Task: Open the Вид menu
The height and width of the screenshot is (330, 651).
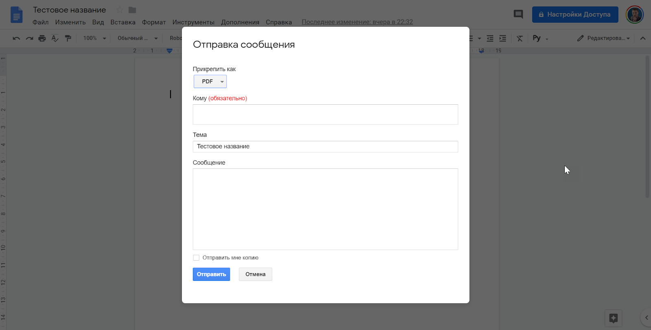Action: pyautogui.click(x=98, y=22)
